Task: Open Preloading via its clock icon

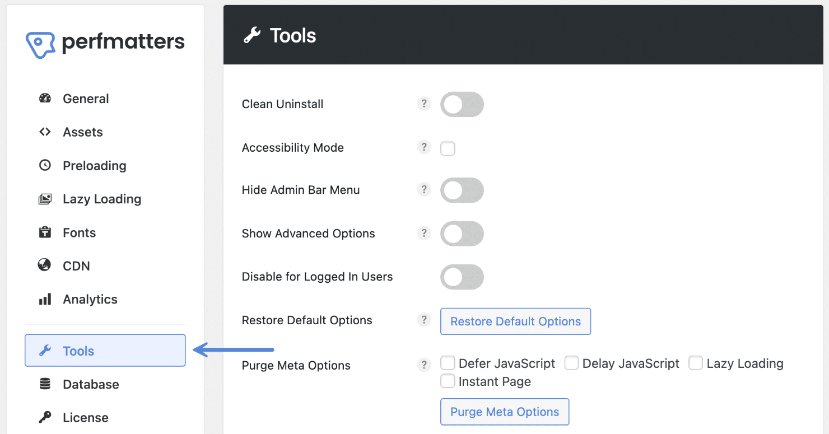Action: click(x=45, y=165)
